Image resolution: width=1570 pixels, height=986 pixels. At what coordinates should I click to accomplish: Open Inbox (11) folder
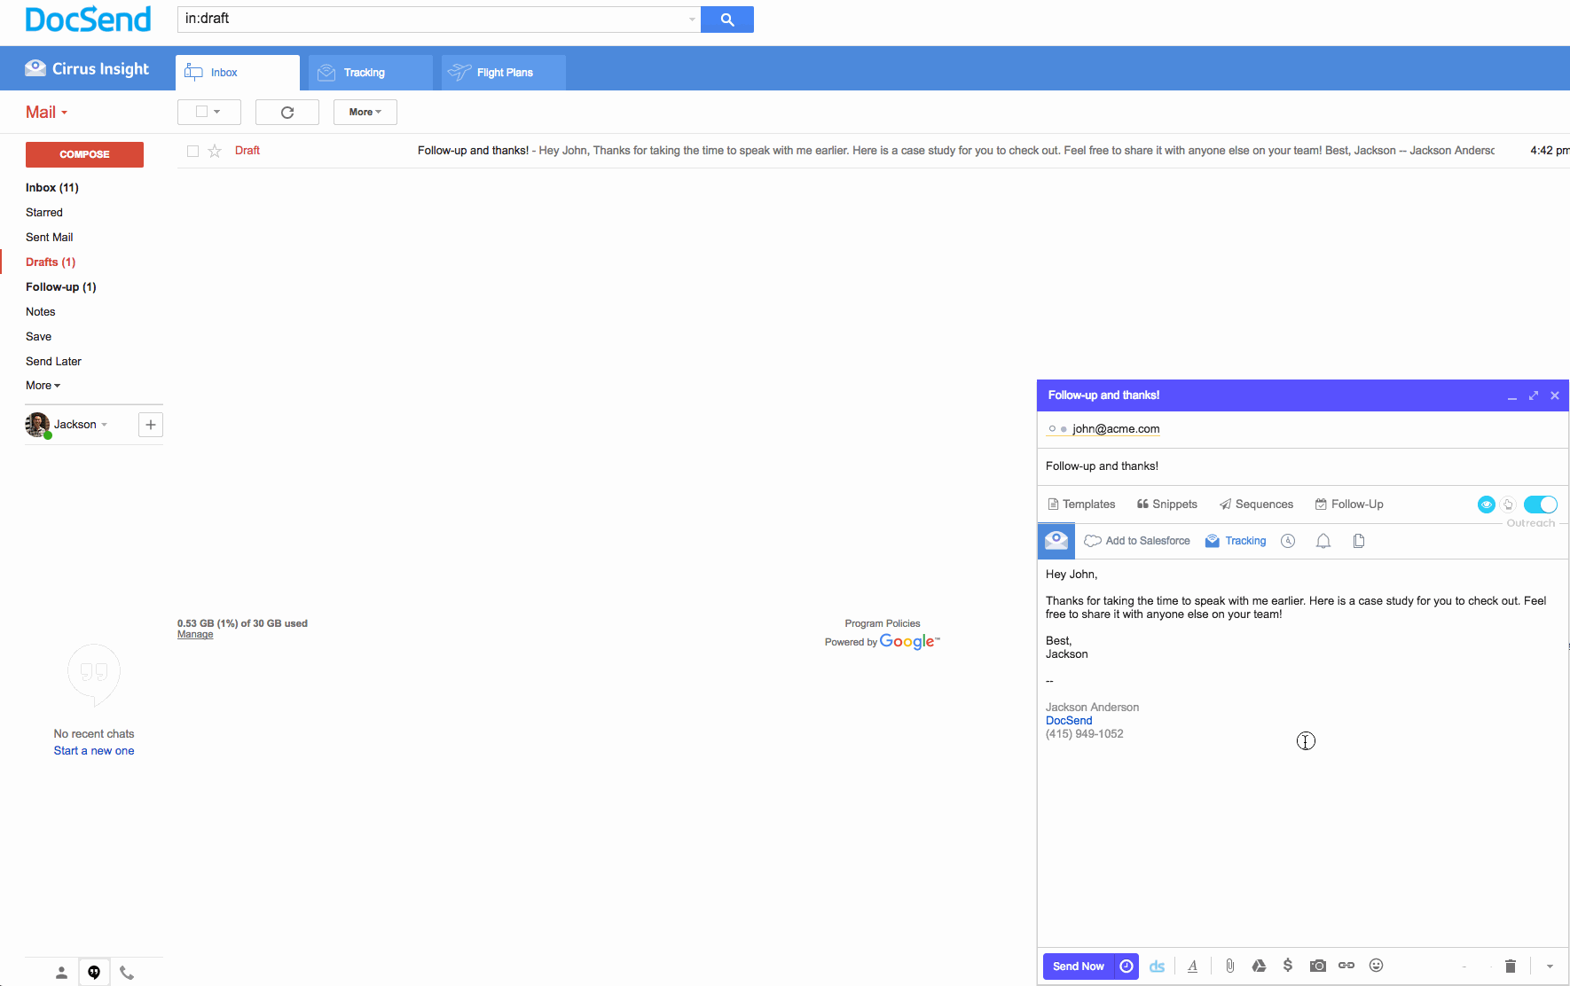click(52, 188)
